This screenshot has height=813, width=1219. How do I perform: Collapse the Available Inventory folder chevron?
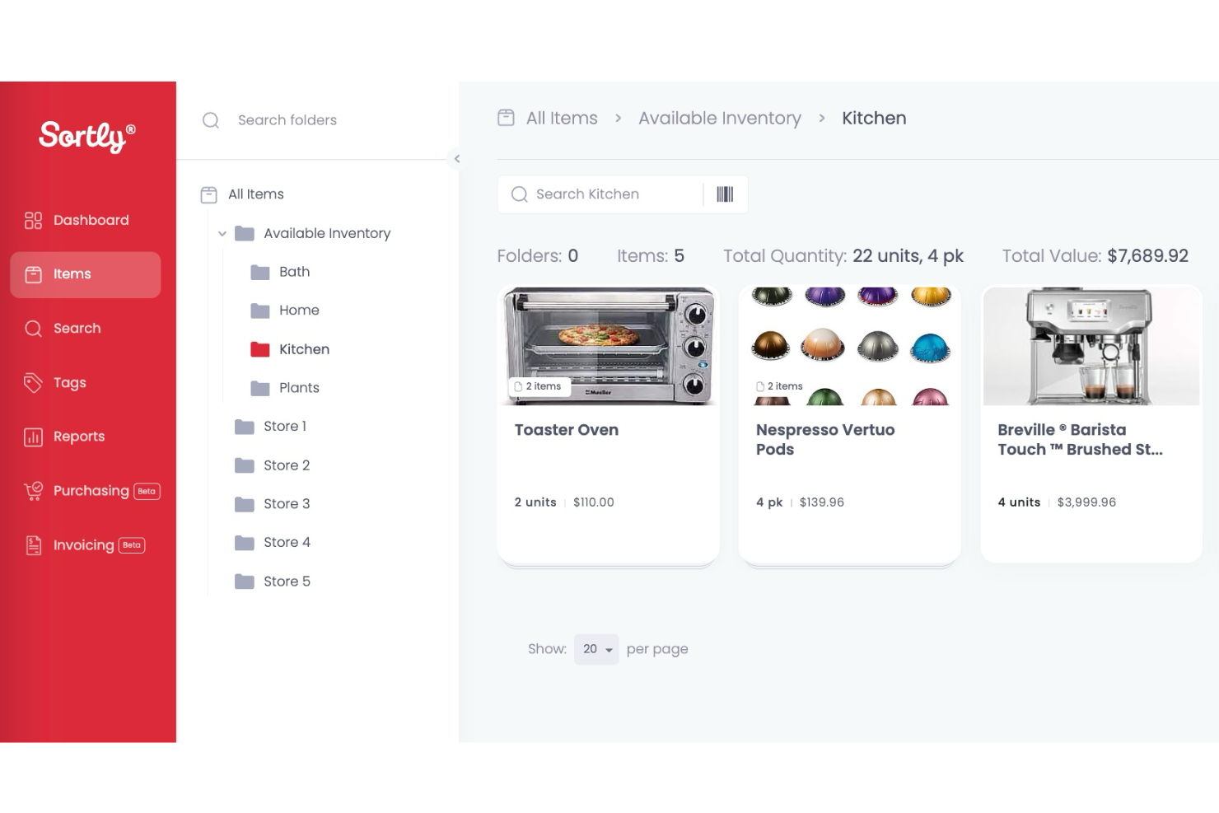point(222,234)
